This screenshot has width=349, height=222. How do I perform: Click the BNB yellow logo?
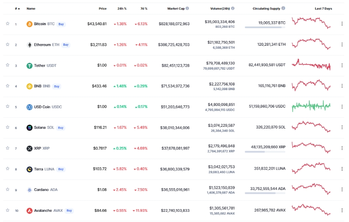(29, 86)
